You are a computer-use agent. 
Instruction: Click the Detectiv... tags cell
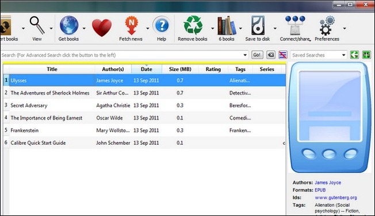[x=240, y=93]
